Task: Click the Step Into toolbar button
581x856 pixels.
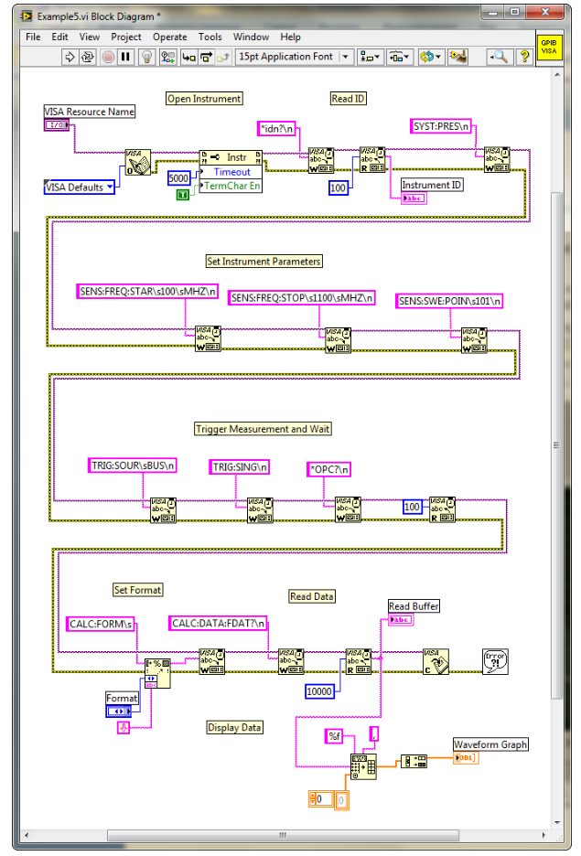Action: coord(188,57)
